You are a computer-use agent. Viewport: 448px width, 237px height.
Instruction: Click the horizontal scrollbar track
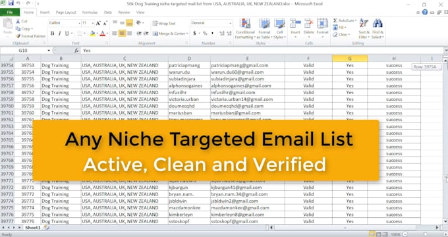point(354,228)
